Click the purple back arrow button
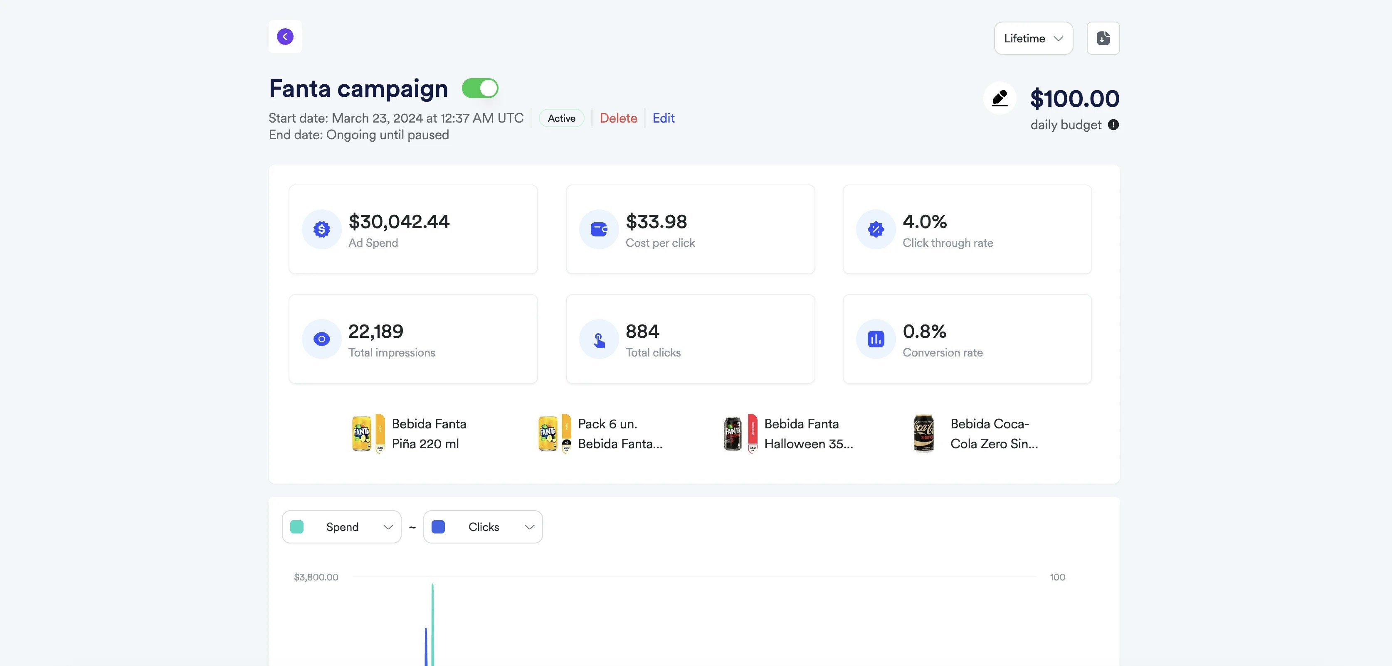Viewport: 1392px width, 666px height. tap(285, 37)
